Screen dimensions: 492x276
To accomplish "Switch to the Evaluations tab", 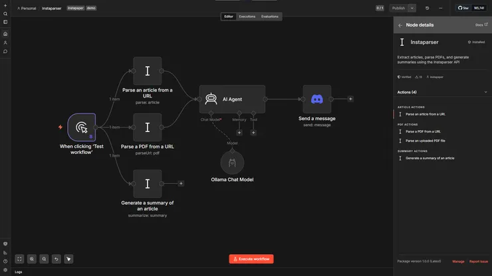I will coord(269,17).
